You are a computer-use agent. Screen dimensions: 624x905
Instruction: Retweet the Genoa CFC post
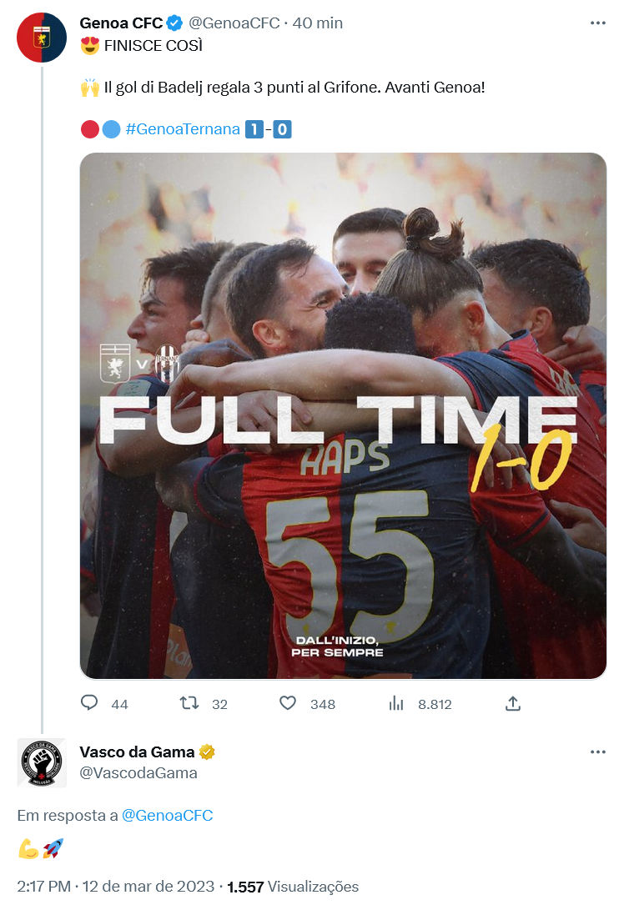pos(189,703)
